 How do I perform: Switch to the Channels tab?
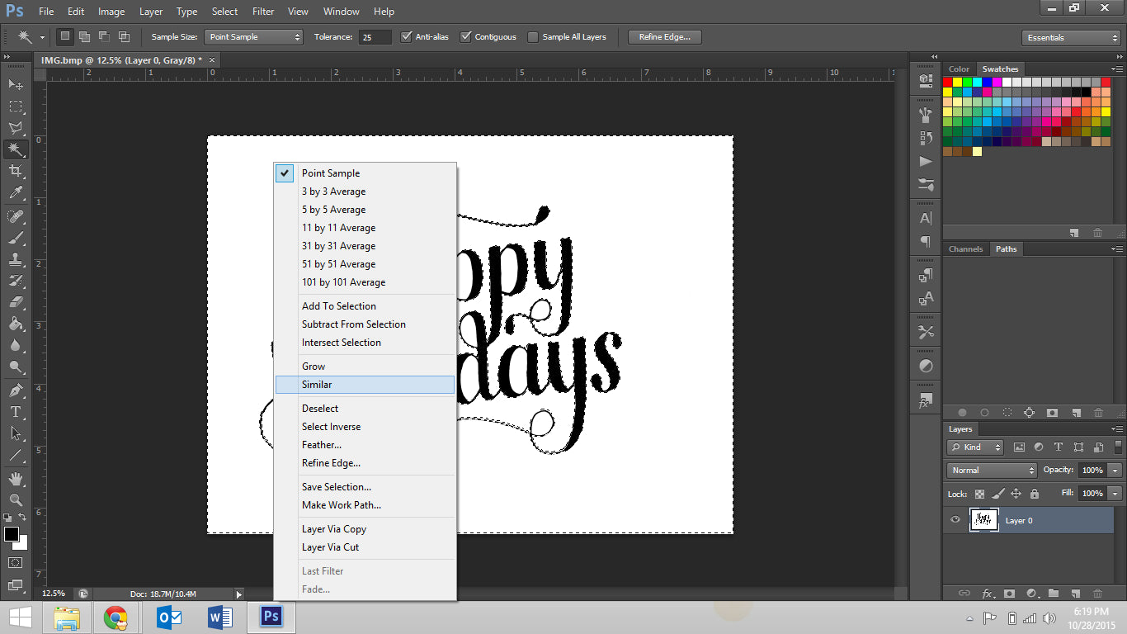point(965,248)
